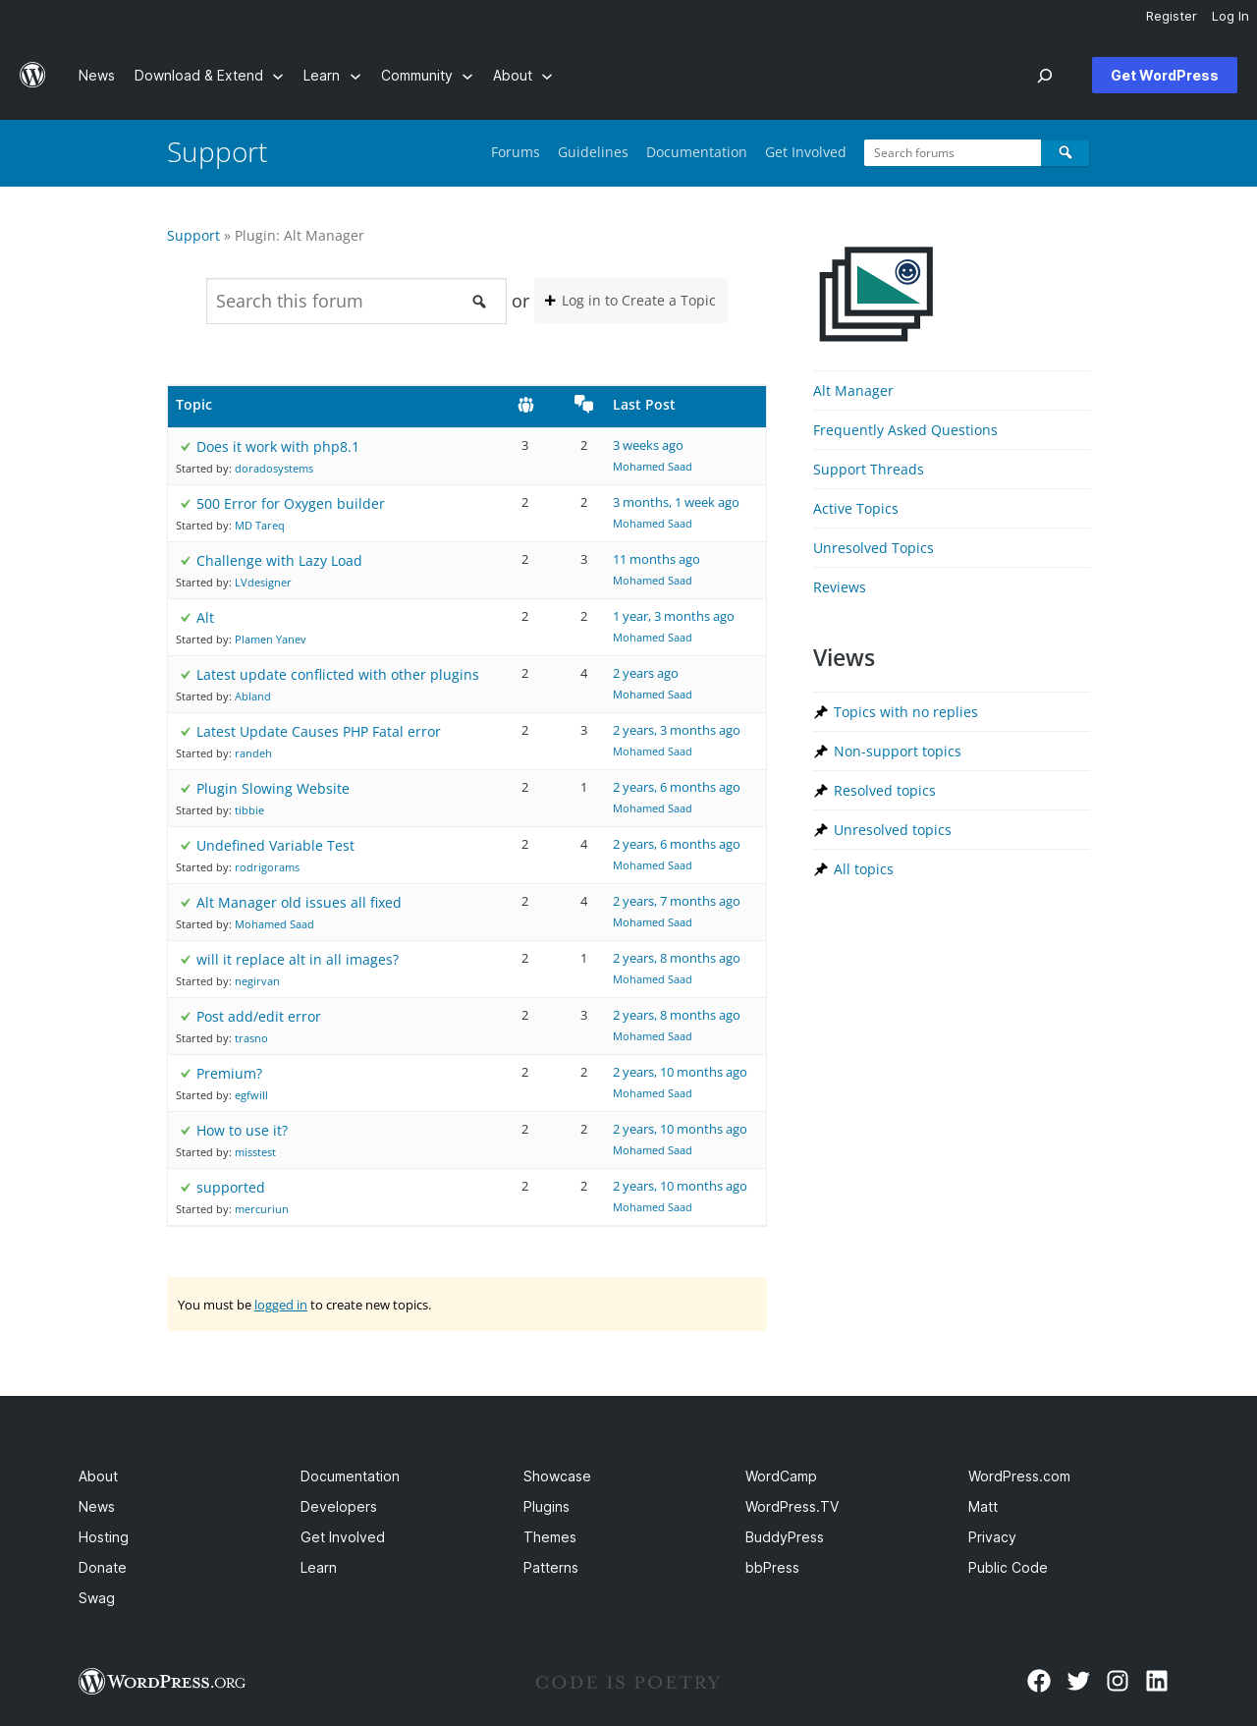This screenshot has height=1726, width=1257.
Task: Click resolved checkmark on 'supported' topic
Action: (186, 1188)
